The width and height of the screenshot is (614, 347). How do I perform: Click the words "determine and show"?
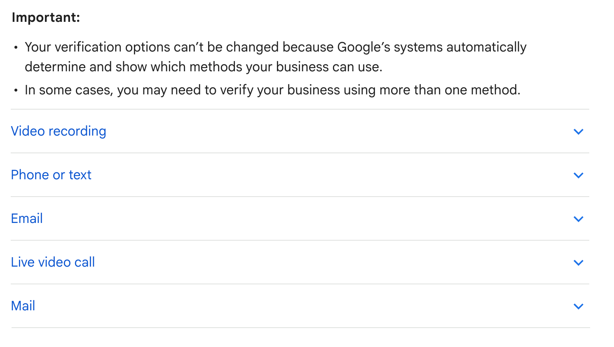click(x=86, y=67)
